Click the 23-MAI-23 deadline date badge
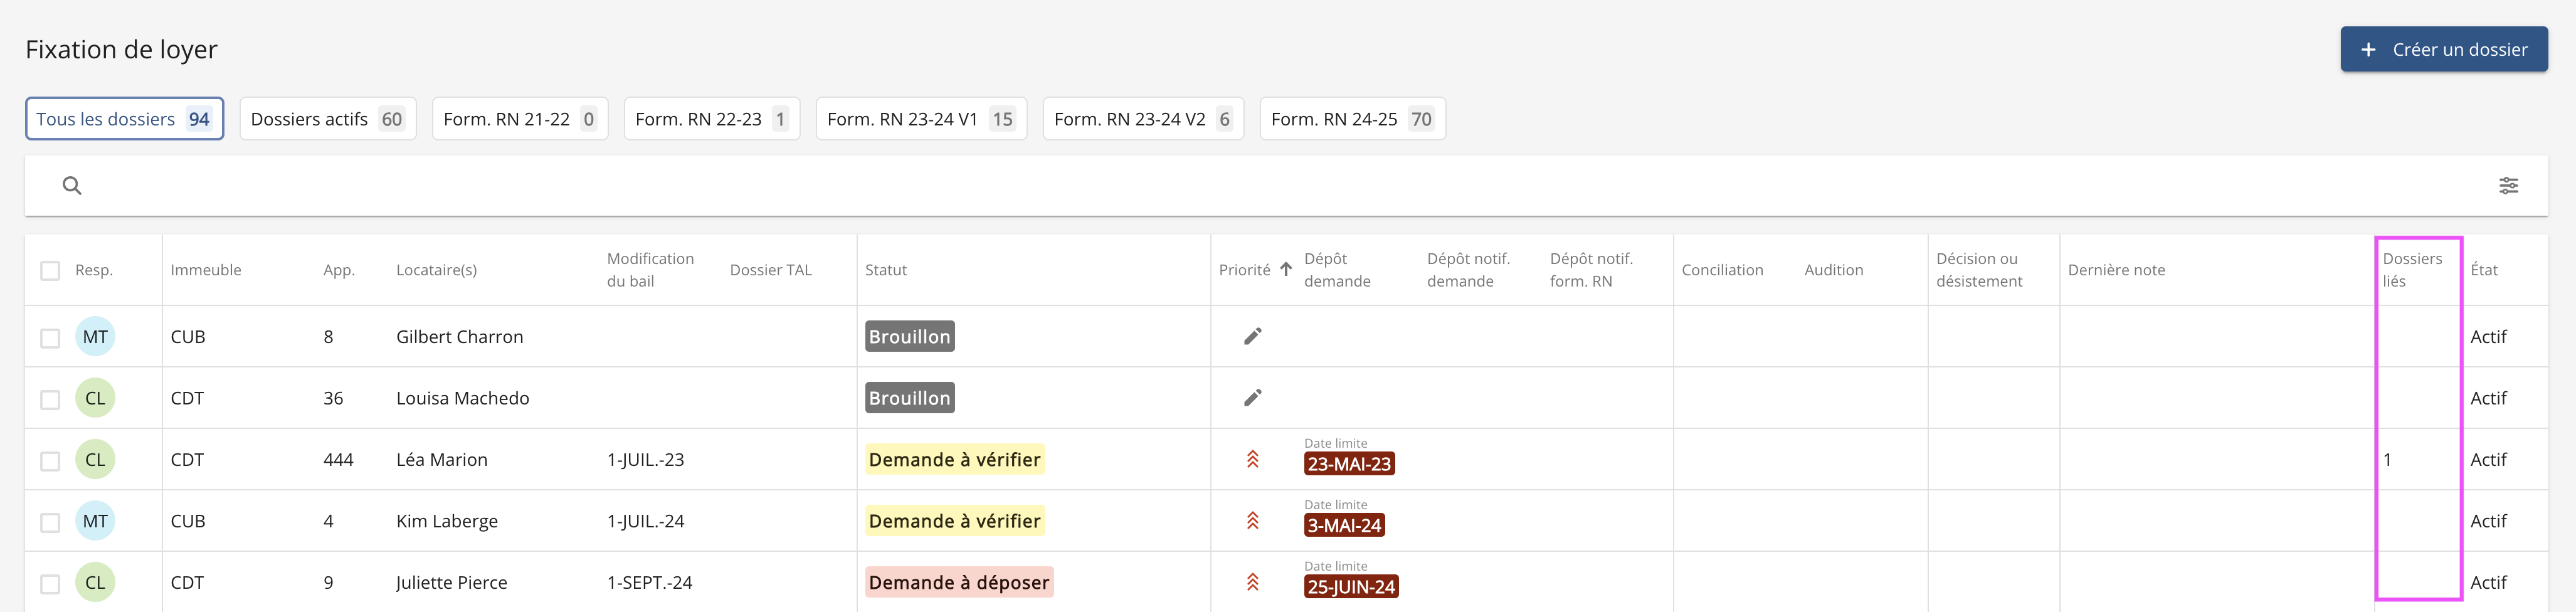Image resolution: width=2576 pixels, height=612 pixels. [1348, 464]
